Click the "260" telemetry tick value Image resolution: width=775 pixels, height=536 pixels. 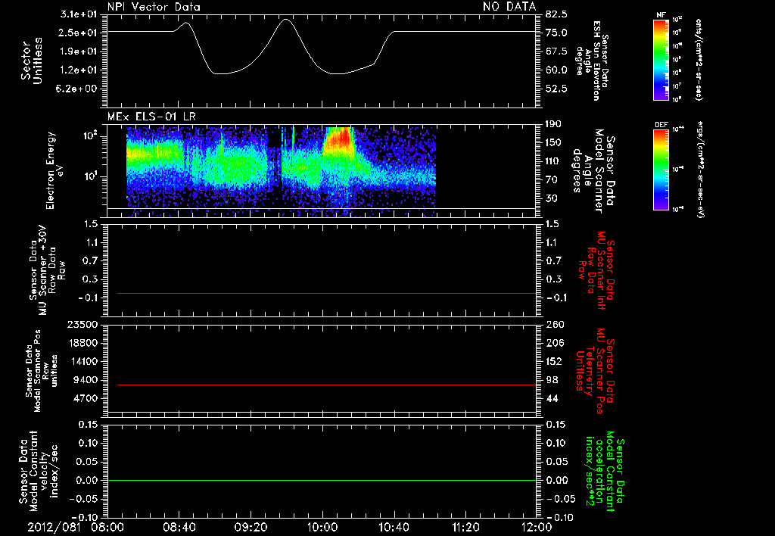pos(554,325)
